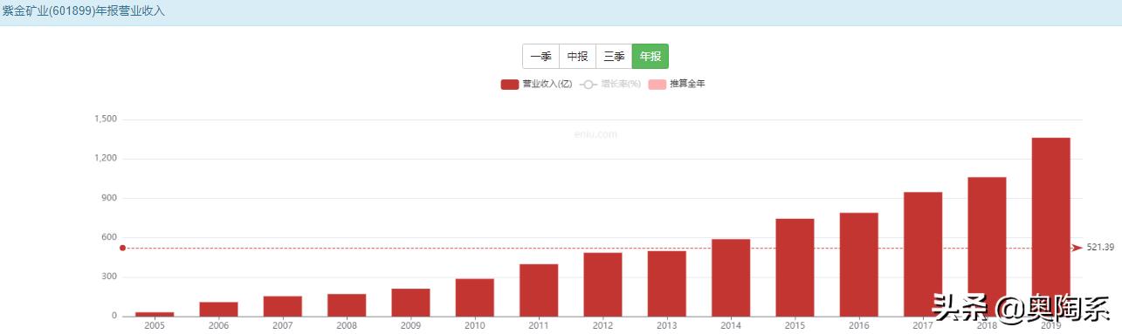Click the 521.39 average line label

[1100, 248]
